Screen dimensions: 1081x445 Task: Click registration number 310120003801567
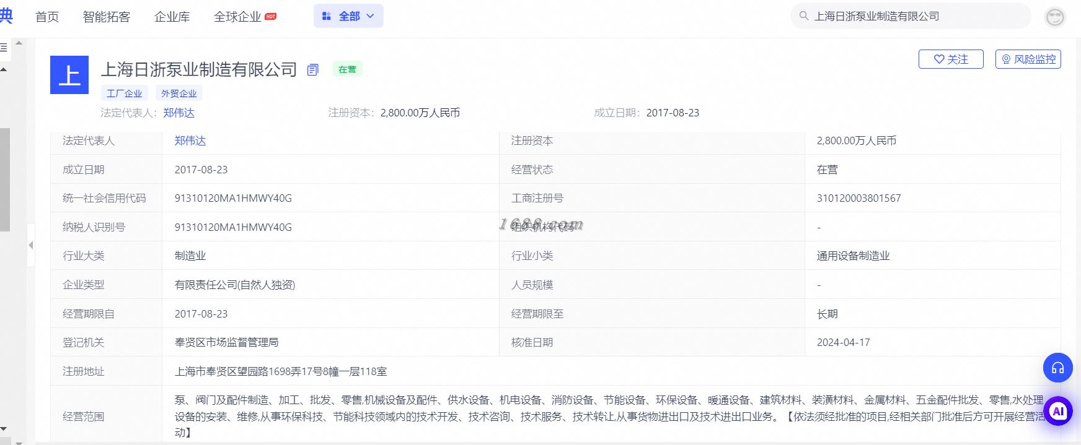click(x=859, y=198)
